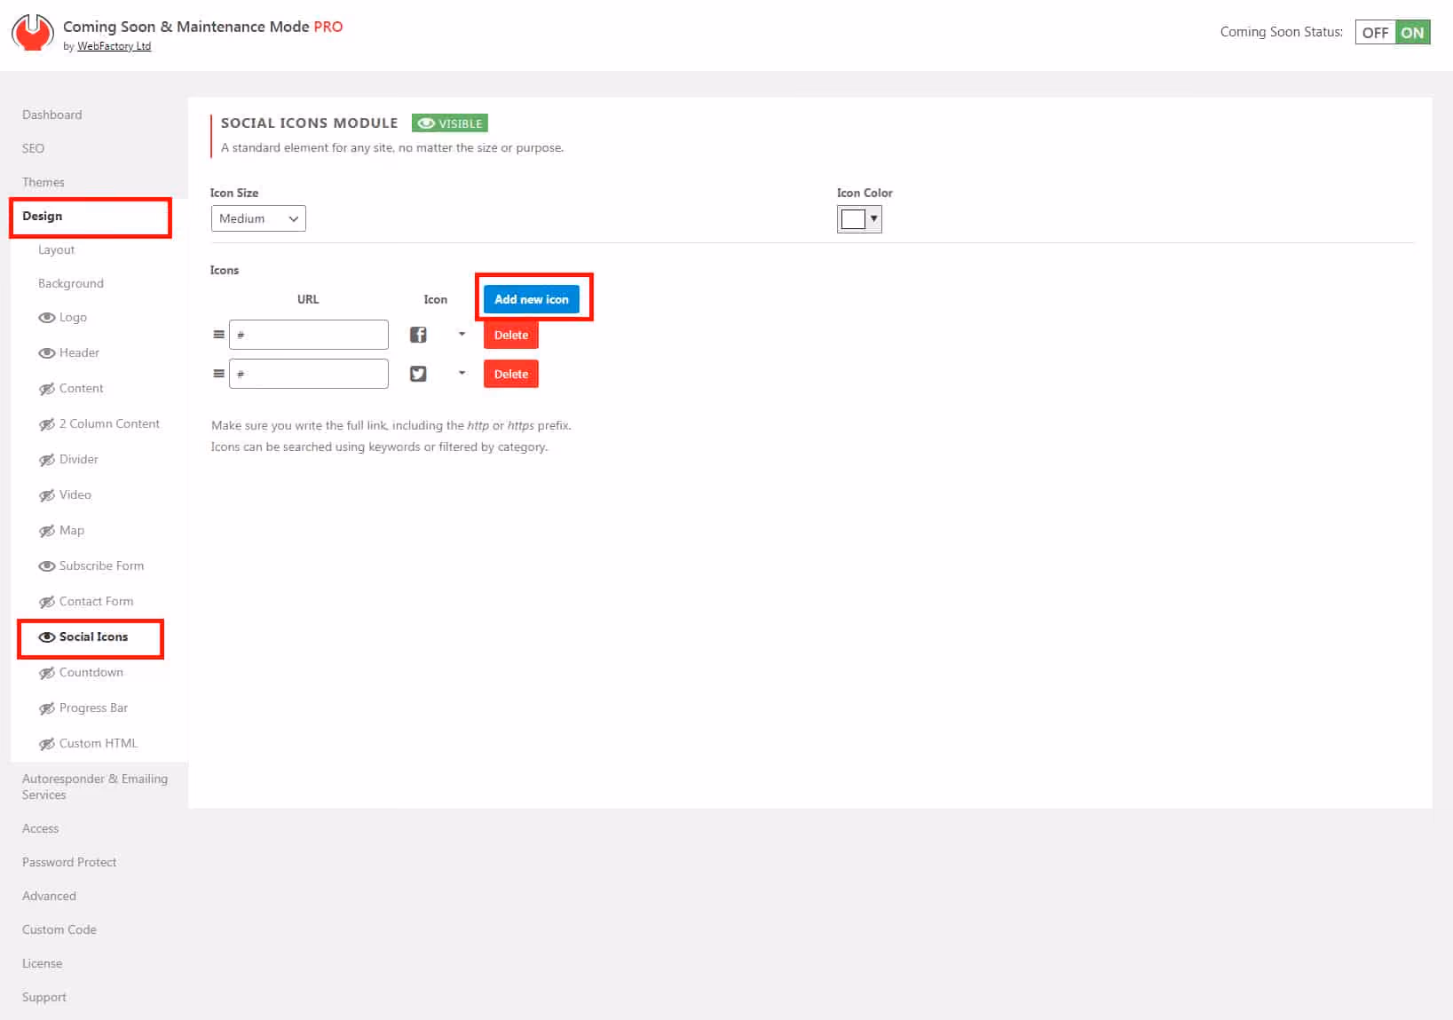
Task: Open icon chooser arrow for Facebook row
Action: pos(462,335)
